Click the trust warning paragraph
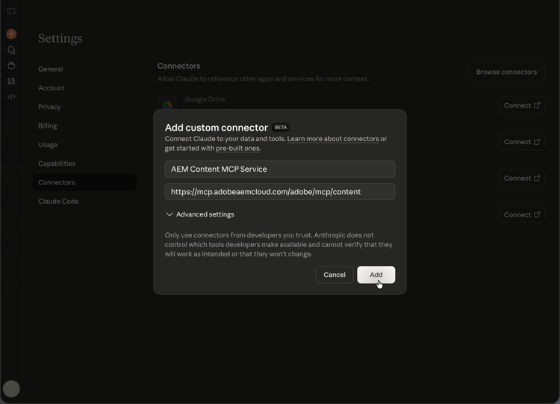The height and width of the screenshot is (404, 560). [279, 245]
